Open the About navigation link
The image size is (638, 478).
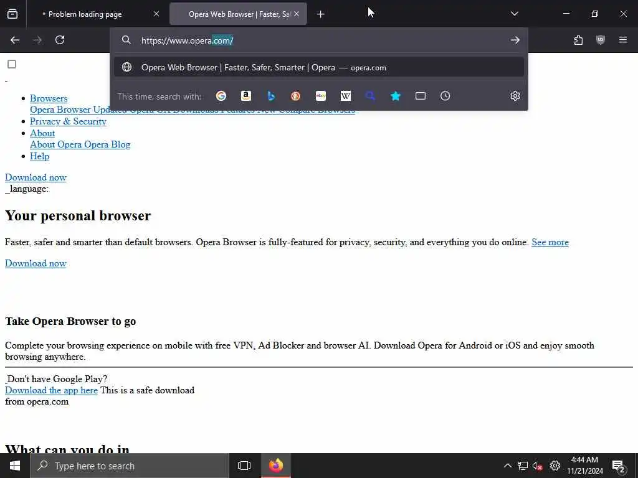tap(42, 133)
